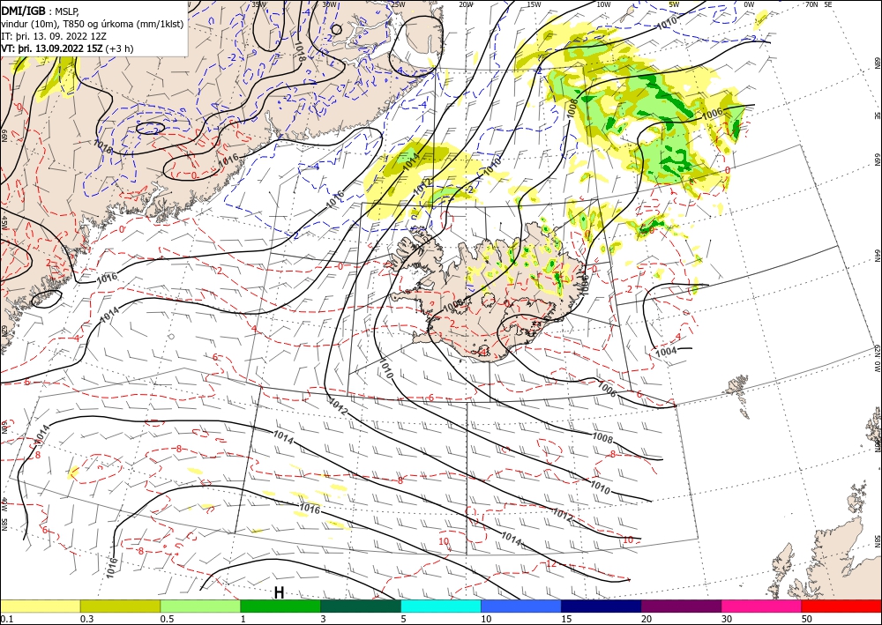Click the 'vindur (10m), T850 og úrkoma' line

tap(93, 24)
